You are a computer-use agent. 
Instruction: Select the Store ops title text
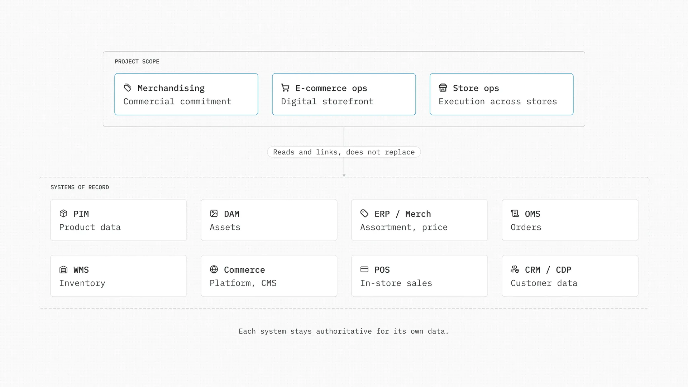tap(476, 88)
